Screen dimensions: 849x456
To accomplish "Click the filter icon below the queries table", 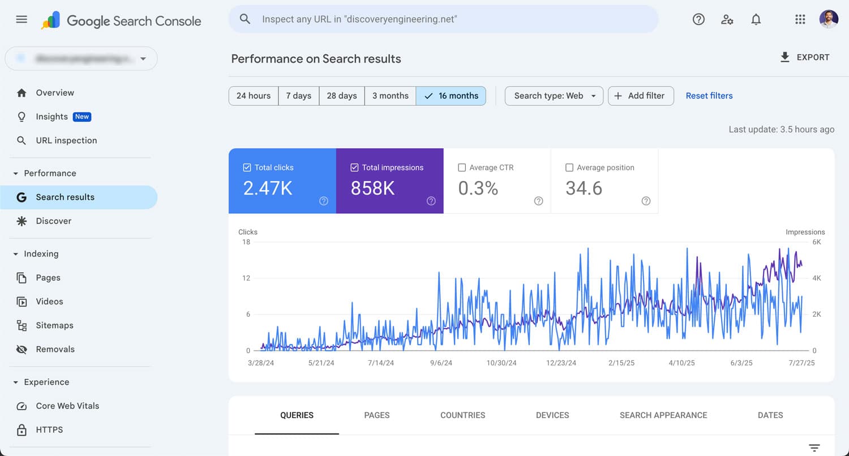I will click(x=814, y=447).
